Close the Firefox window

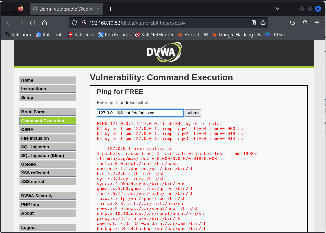[x=318, y=9]
